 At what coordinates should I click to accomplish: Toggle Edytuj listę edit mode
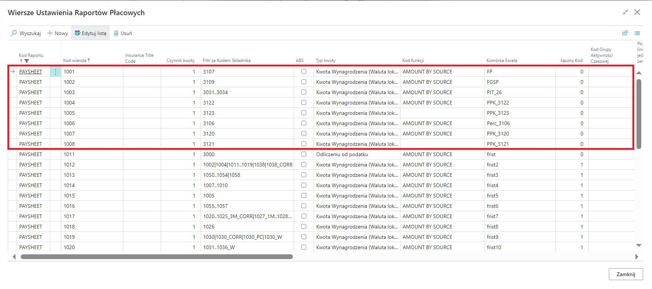(x=91, y=33)
